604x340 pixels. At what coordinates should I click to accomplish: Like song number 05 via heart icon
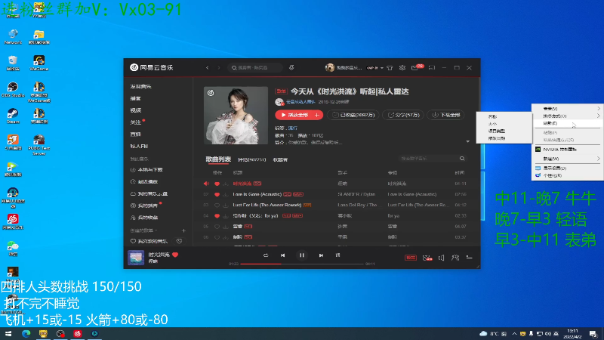(217, 227)
